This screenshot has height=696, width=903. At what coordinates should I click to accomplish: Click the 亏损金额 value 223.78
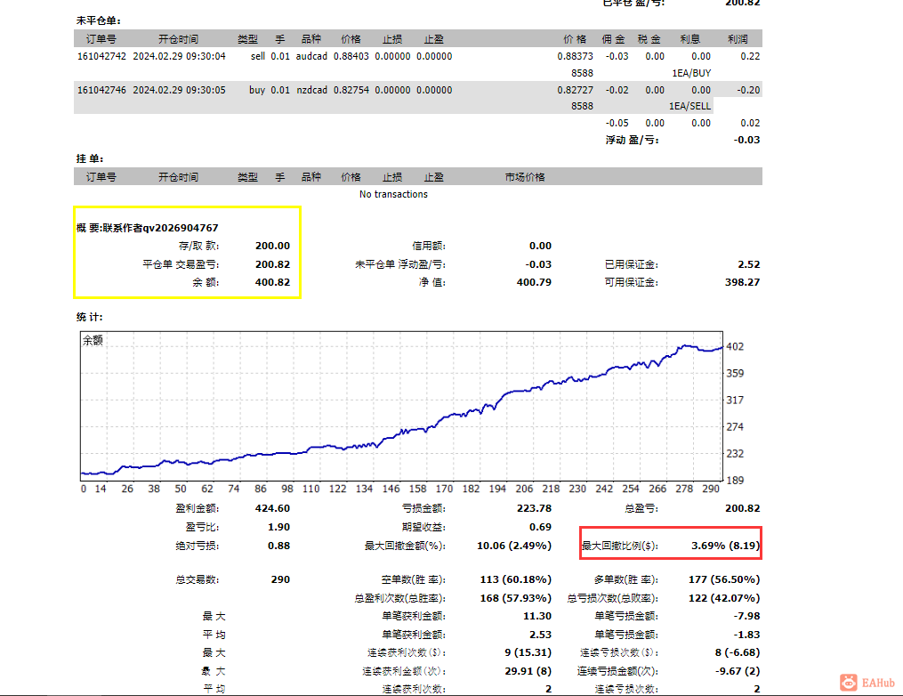click(x=534, y=508)
